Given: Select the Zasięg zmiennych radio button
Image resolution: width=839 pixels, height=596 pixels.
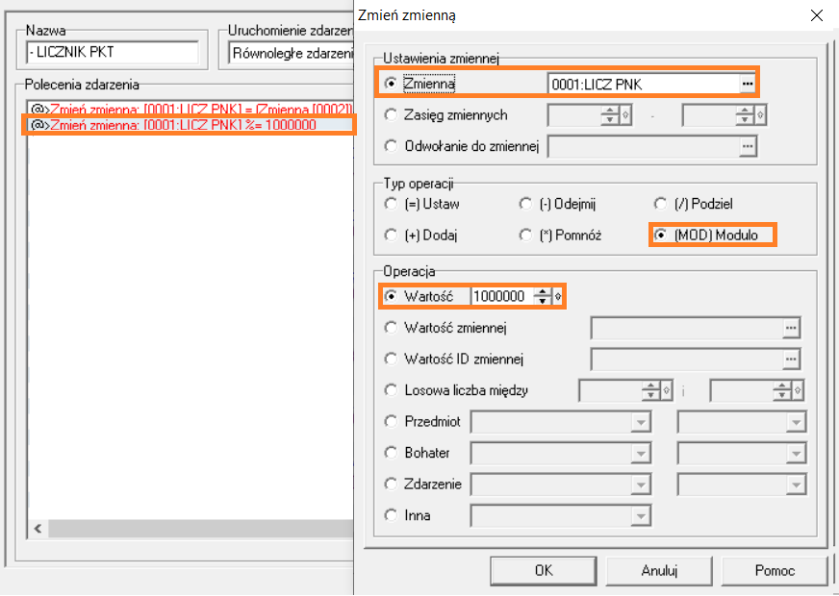Looking at the screenshot, I should click(x=391, y=115).
